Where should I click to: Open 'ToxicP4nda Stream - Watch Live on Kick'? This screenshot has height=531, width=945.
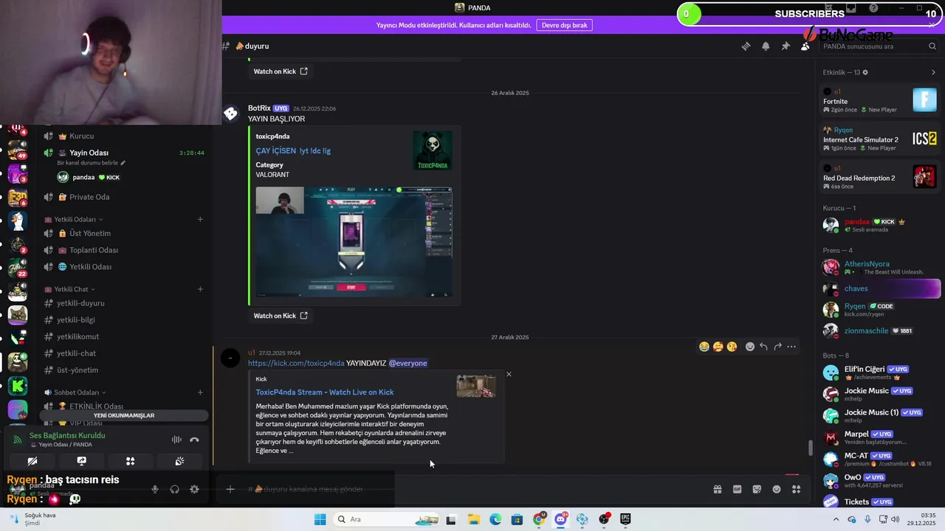click(325, 392)
